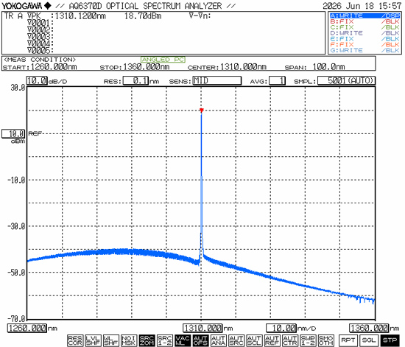Click the CENTER: 1310.000nm condition text

227,67
